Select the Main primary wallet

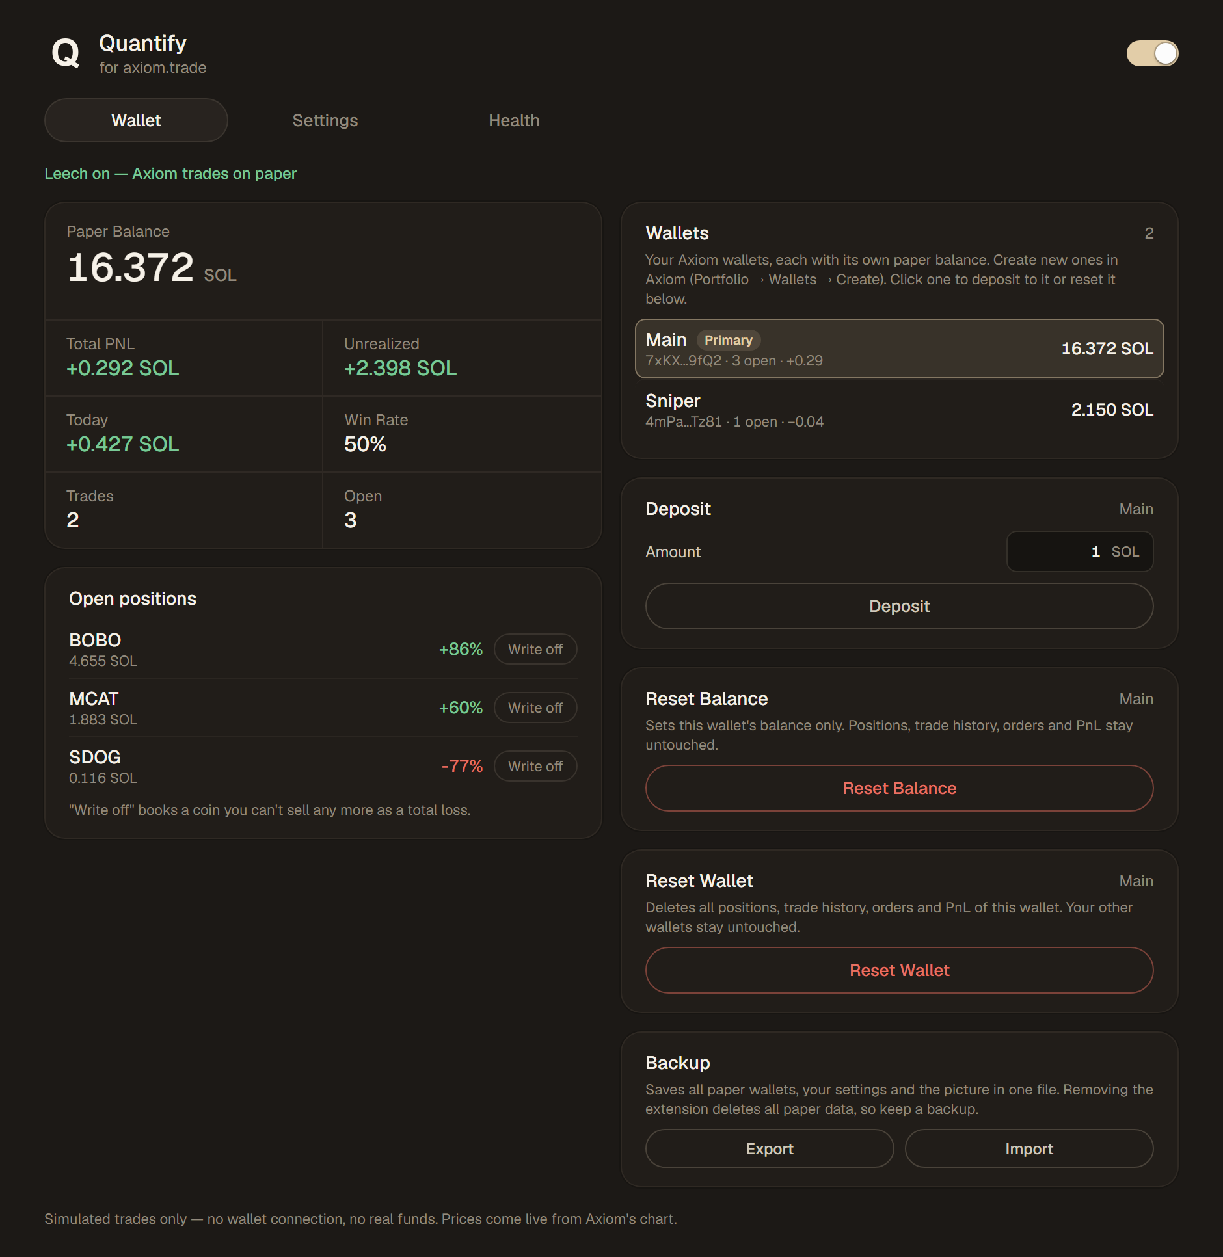[x=899, y=349]
